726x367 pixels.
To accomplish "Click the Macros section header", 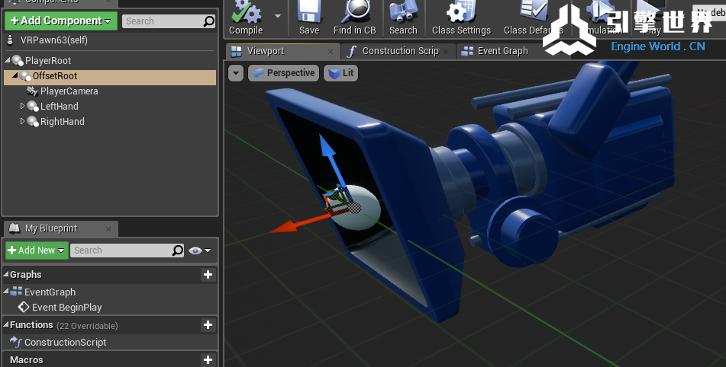I will pyautogui.click(x=27, y=360).
